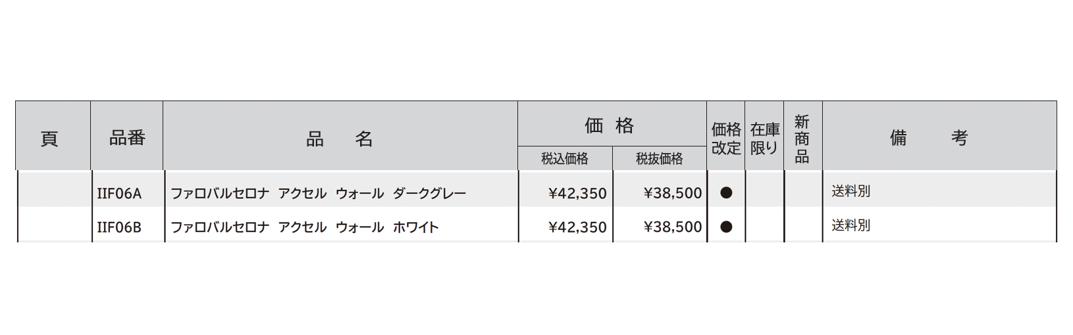The width and height of the screenshot is (1073, 335).
Task: Click the 送料別 remark in IIF06B row
Action: [x=851, y=225]
